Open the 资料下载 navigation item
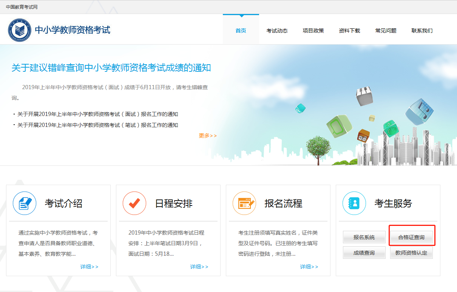The width and height of the screenshot is (457, 292). coord(350,31)
